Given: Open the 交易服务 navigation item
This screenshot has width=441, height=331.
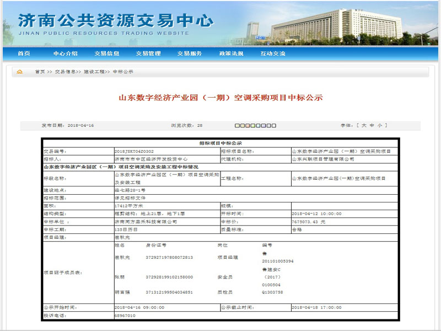Looking at the screenshot, I should pos(190,54).
